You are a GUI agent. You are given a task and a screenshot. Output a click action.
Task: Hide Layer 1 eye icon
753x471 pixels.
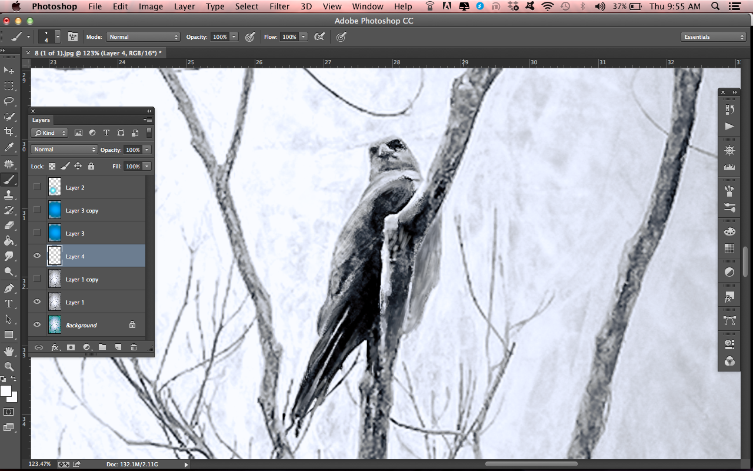37,302
